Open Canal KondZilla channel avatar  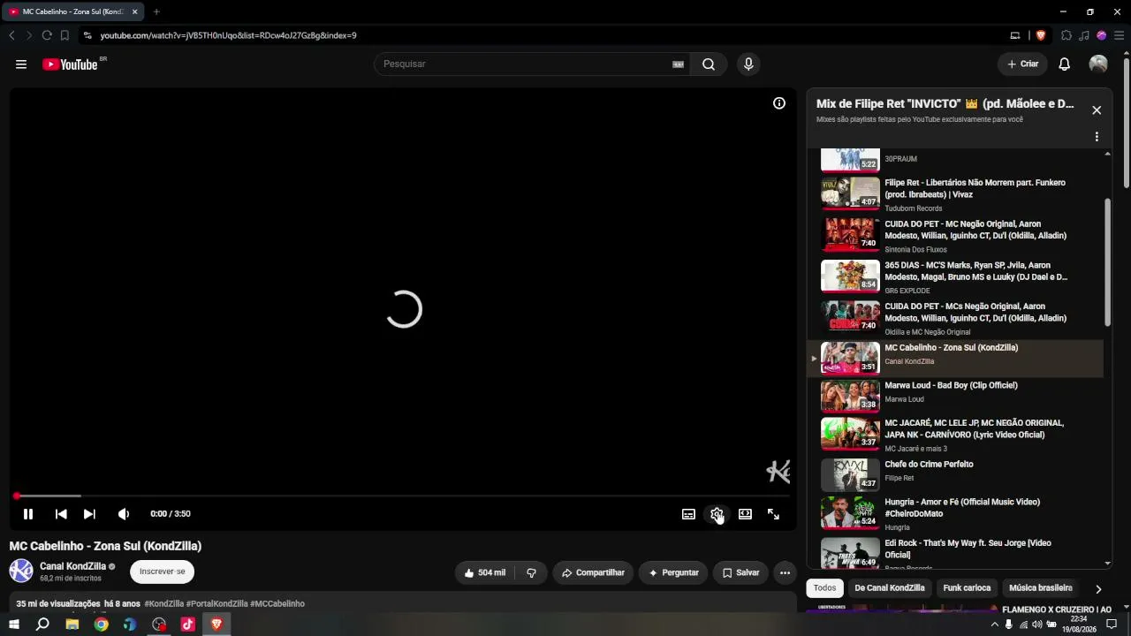click(21, 571)
